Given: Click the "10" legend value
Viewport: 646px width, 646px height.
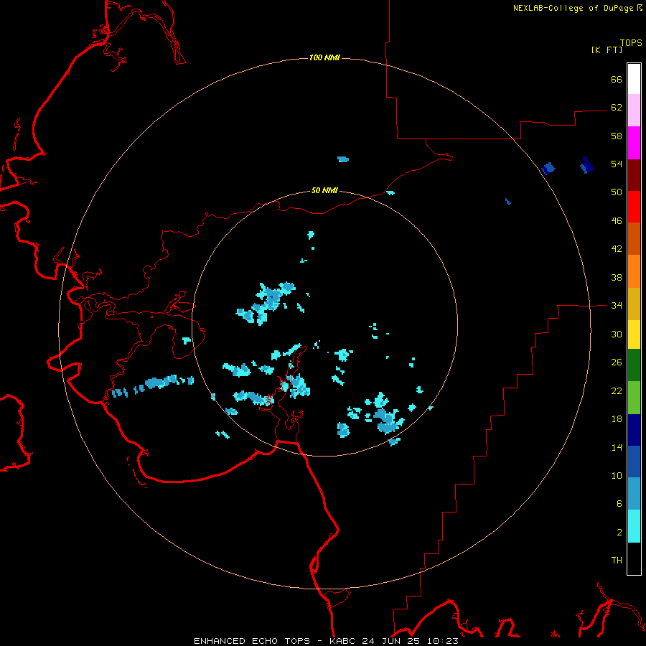Looking at the screenshot, I should [617, 476].
